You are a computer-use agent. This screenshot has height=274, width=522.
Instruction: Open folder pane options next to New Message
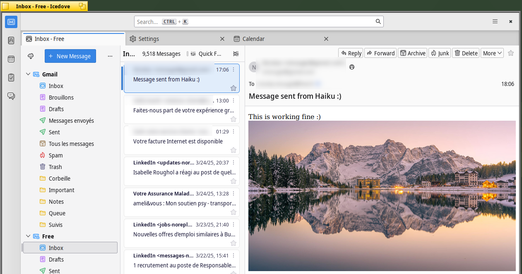pos(110,56)
